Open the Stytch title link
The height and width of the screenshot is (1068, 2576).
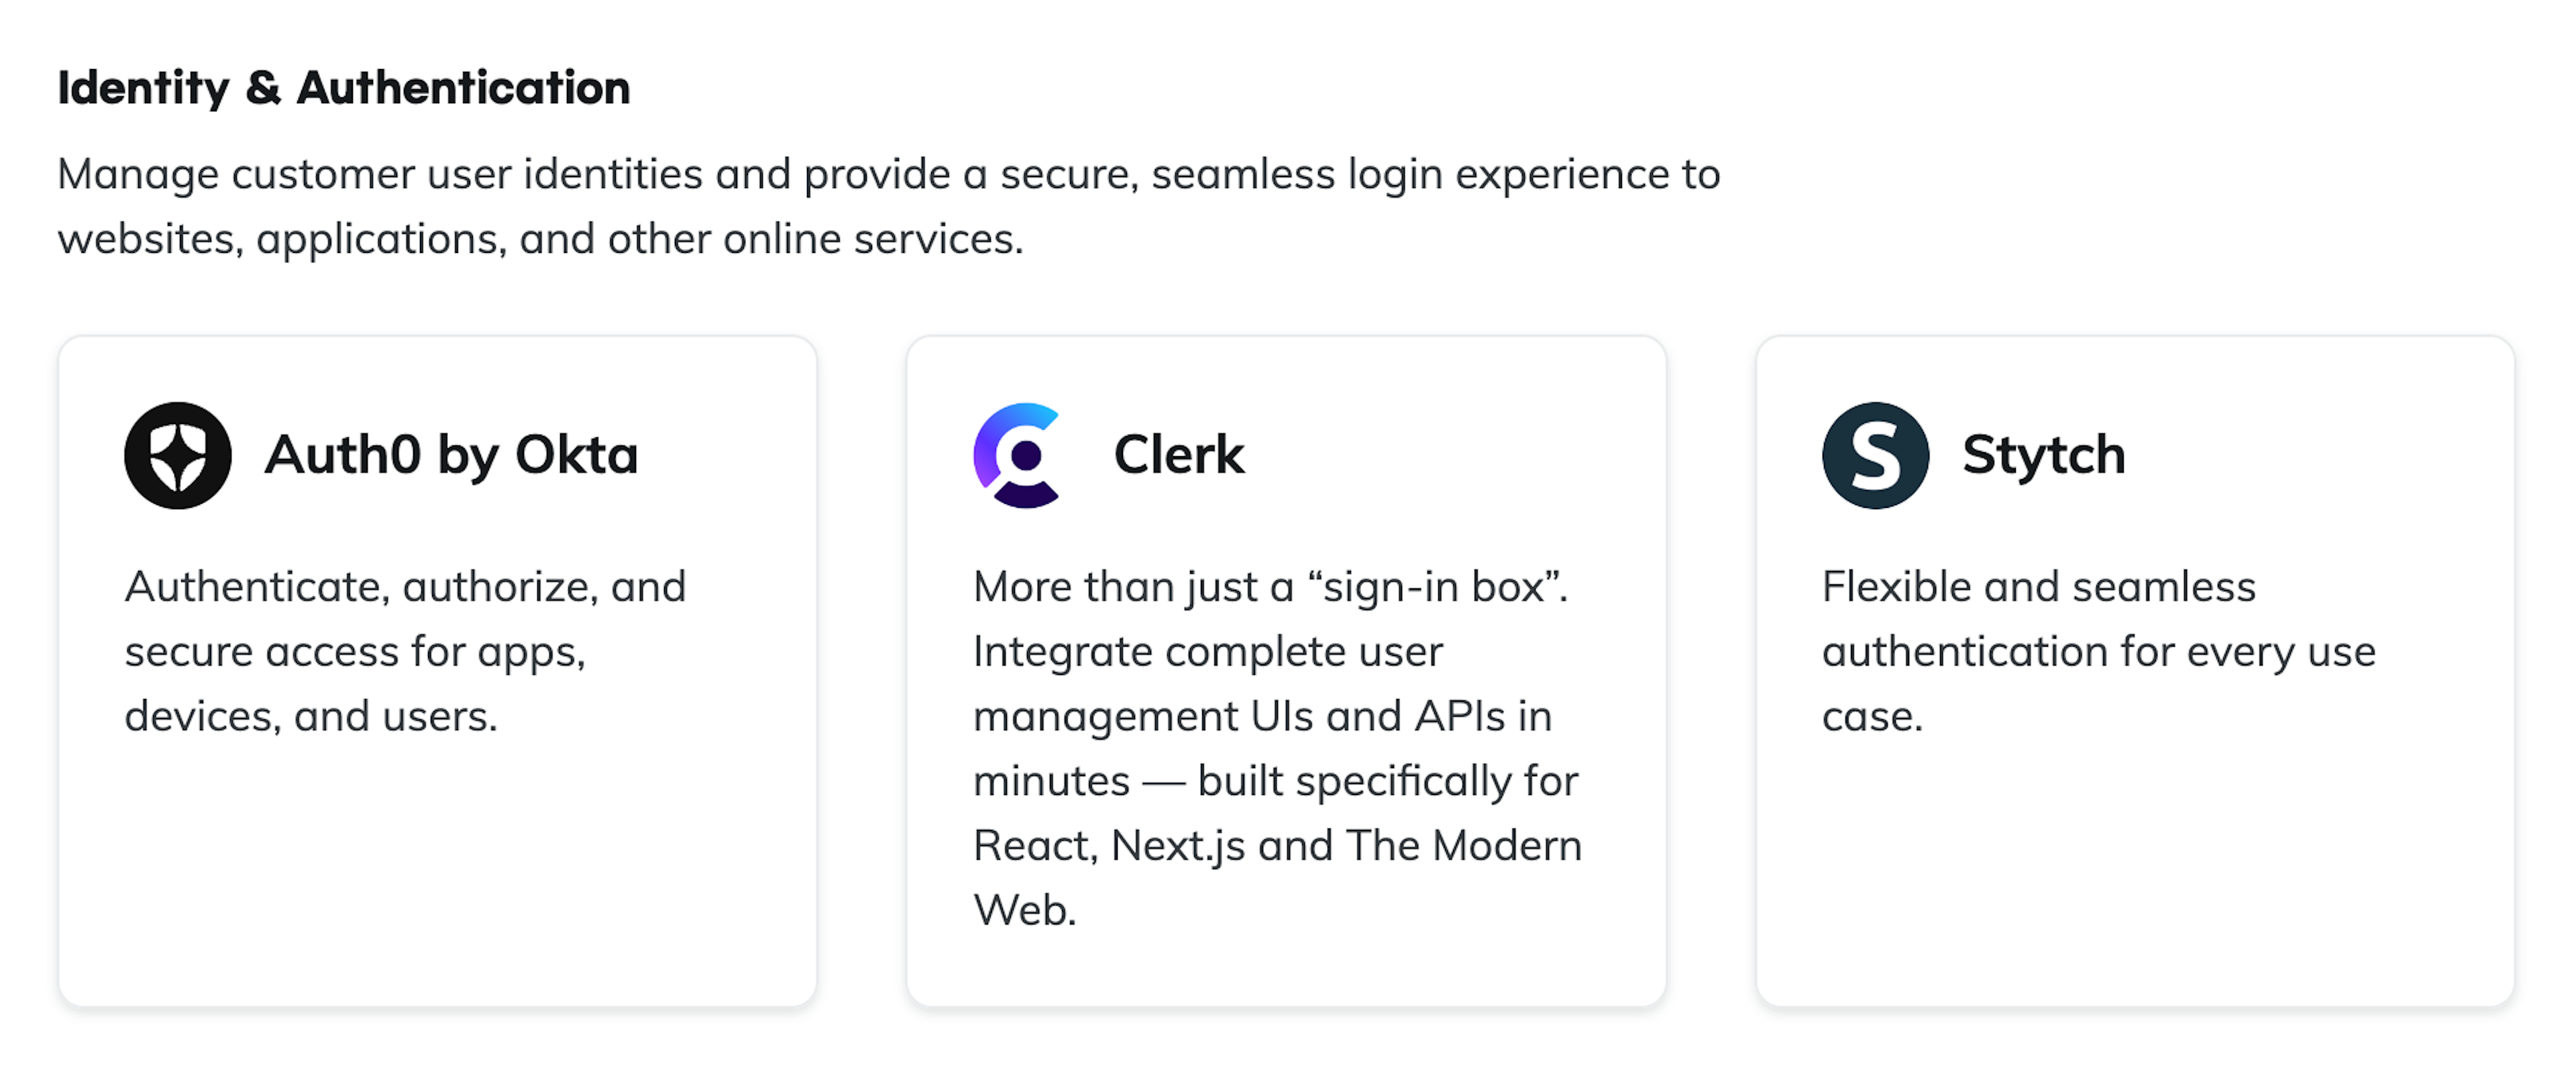pyautogui.click(x=2043, y=455)
